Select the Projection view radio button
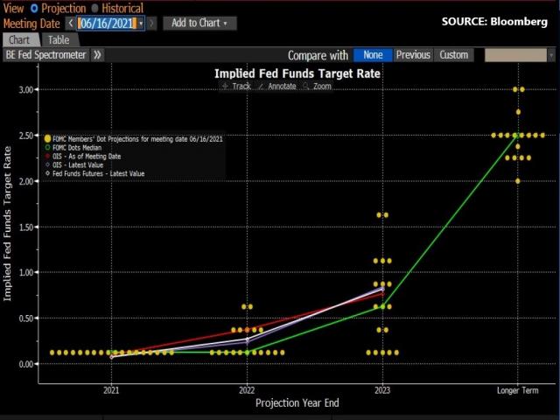The width and height of the screenshot is (560, 420). (x=34, y=7)
